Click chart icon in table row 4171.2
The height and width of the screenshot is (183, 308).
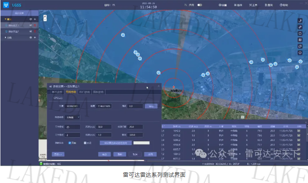coord(299,135)
